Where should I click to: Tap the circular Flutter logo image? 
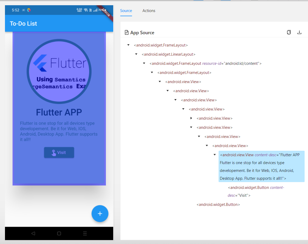coord(59,72)
